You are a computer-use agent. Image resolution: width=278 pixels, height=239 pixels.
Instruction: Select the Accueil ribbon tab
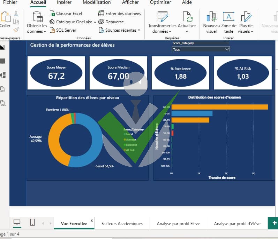click(38, 2)
